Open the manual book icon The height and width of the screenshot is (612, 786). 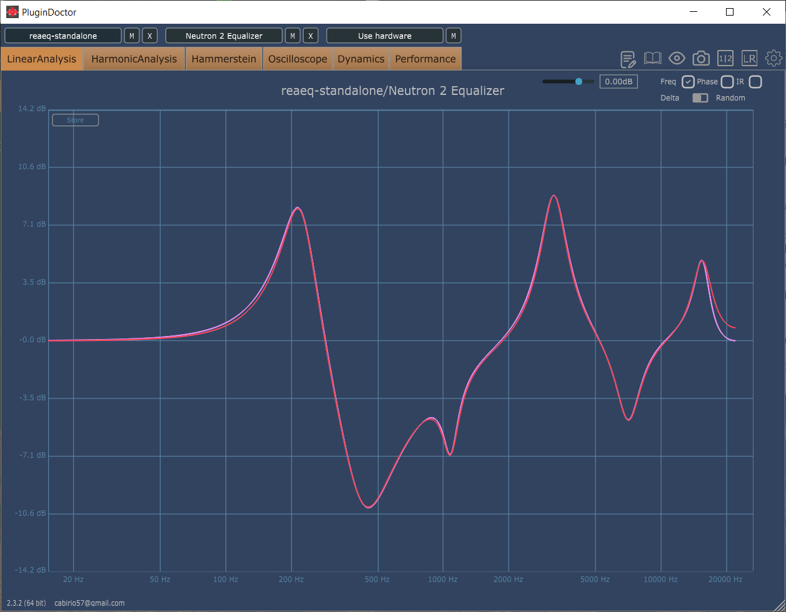click(x=652, y=59)
